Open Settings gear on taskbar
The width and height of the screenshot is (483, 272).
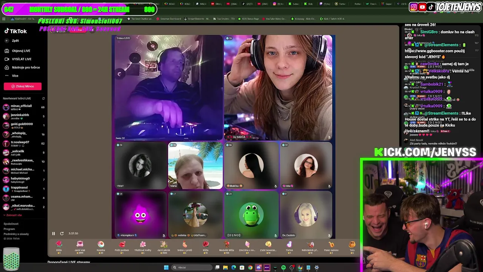pos(317,267)
